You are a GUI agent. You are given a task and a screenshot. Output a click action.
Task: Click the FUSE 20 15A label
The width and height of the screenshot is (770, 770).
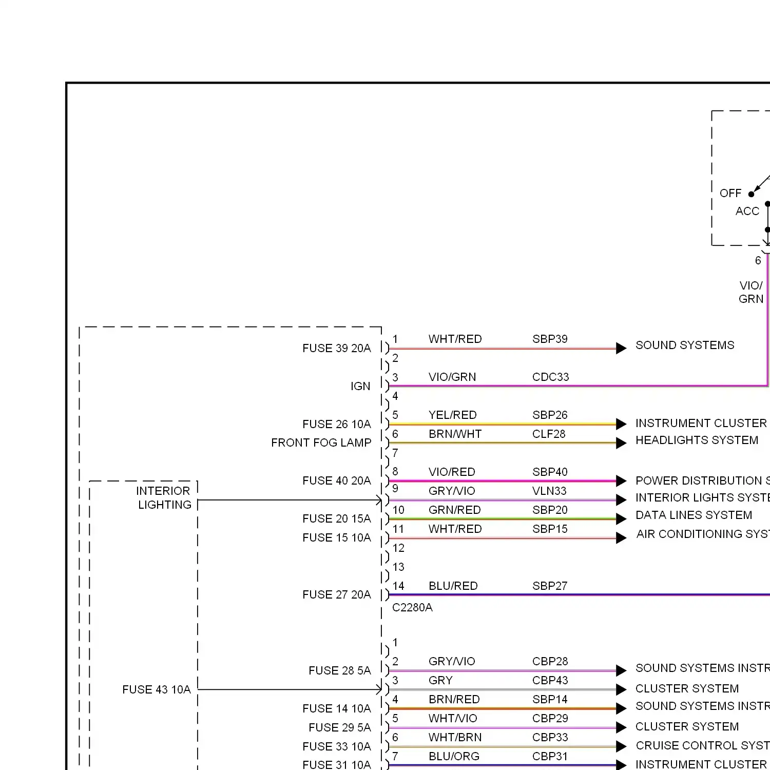pyautogui.click(x=336, y=518)
